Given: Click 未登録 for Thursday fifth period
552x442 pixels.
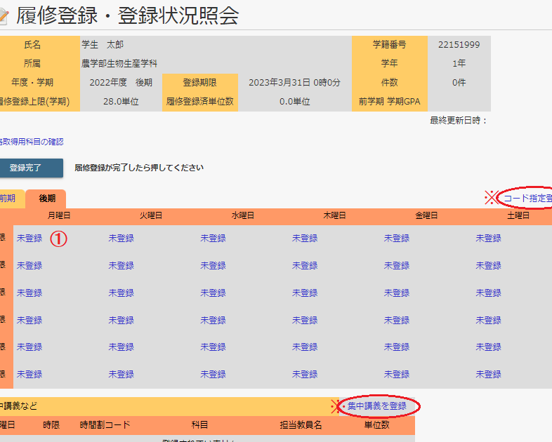Looking at the screenshot, I should (305, 347).
